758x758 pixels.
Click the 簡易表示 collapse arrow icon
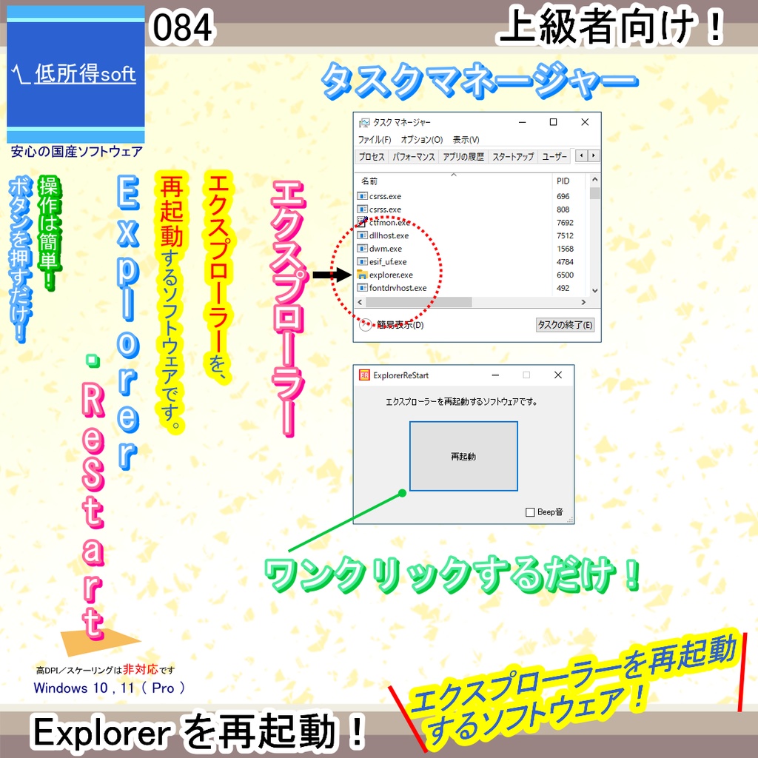pyautogui.click(x=366, y=325)
